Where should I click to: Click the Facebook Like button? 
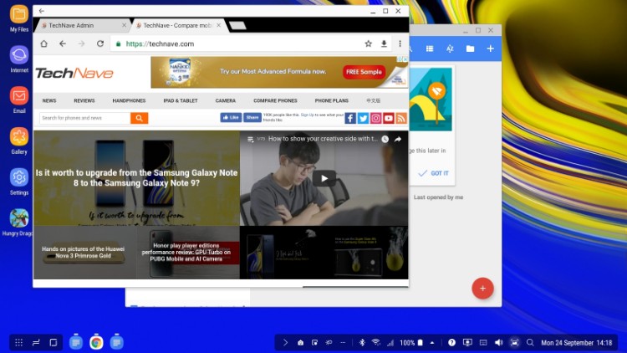click(231, 117)
